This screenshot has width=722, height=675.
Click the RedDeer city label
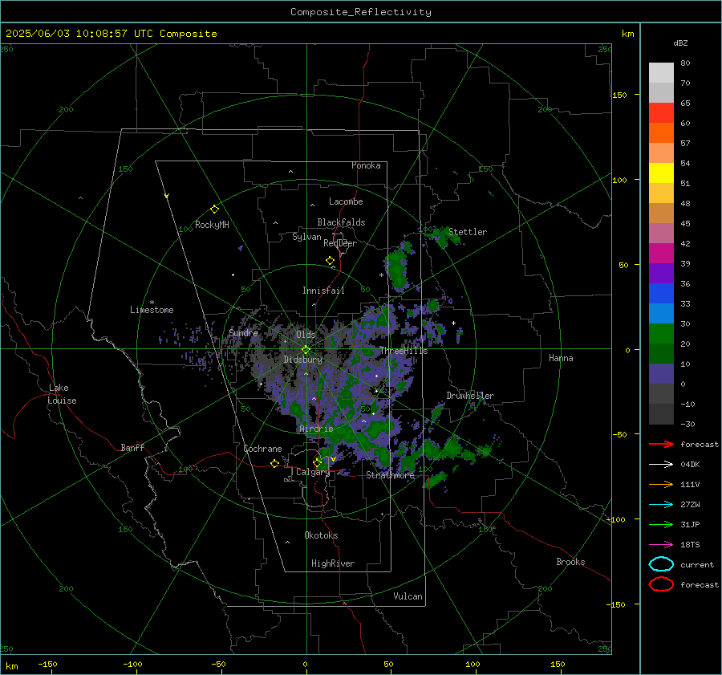pos(340,243)
